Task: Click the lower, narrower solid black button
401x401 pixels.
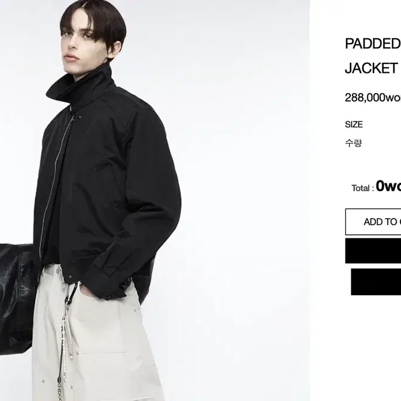Action: click(376, 282)
